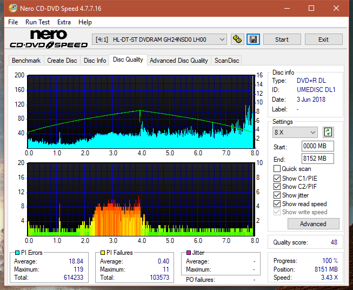Uncheck Show C1/PIE checkbox
Viewport: 353px width, 290px height.
pyautogui.click(x=277, y=178)
